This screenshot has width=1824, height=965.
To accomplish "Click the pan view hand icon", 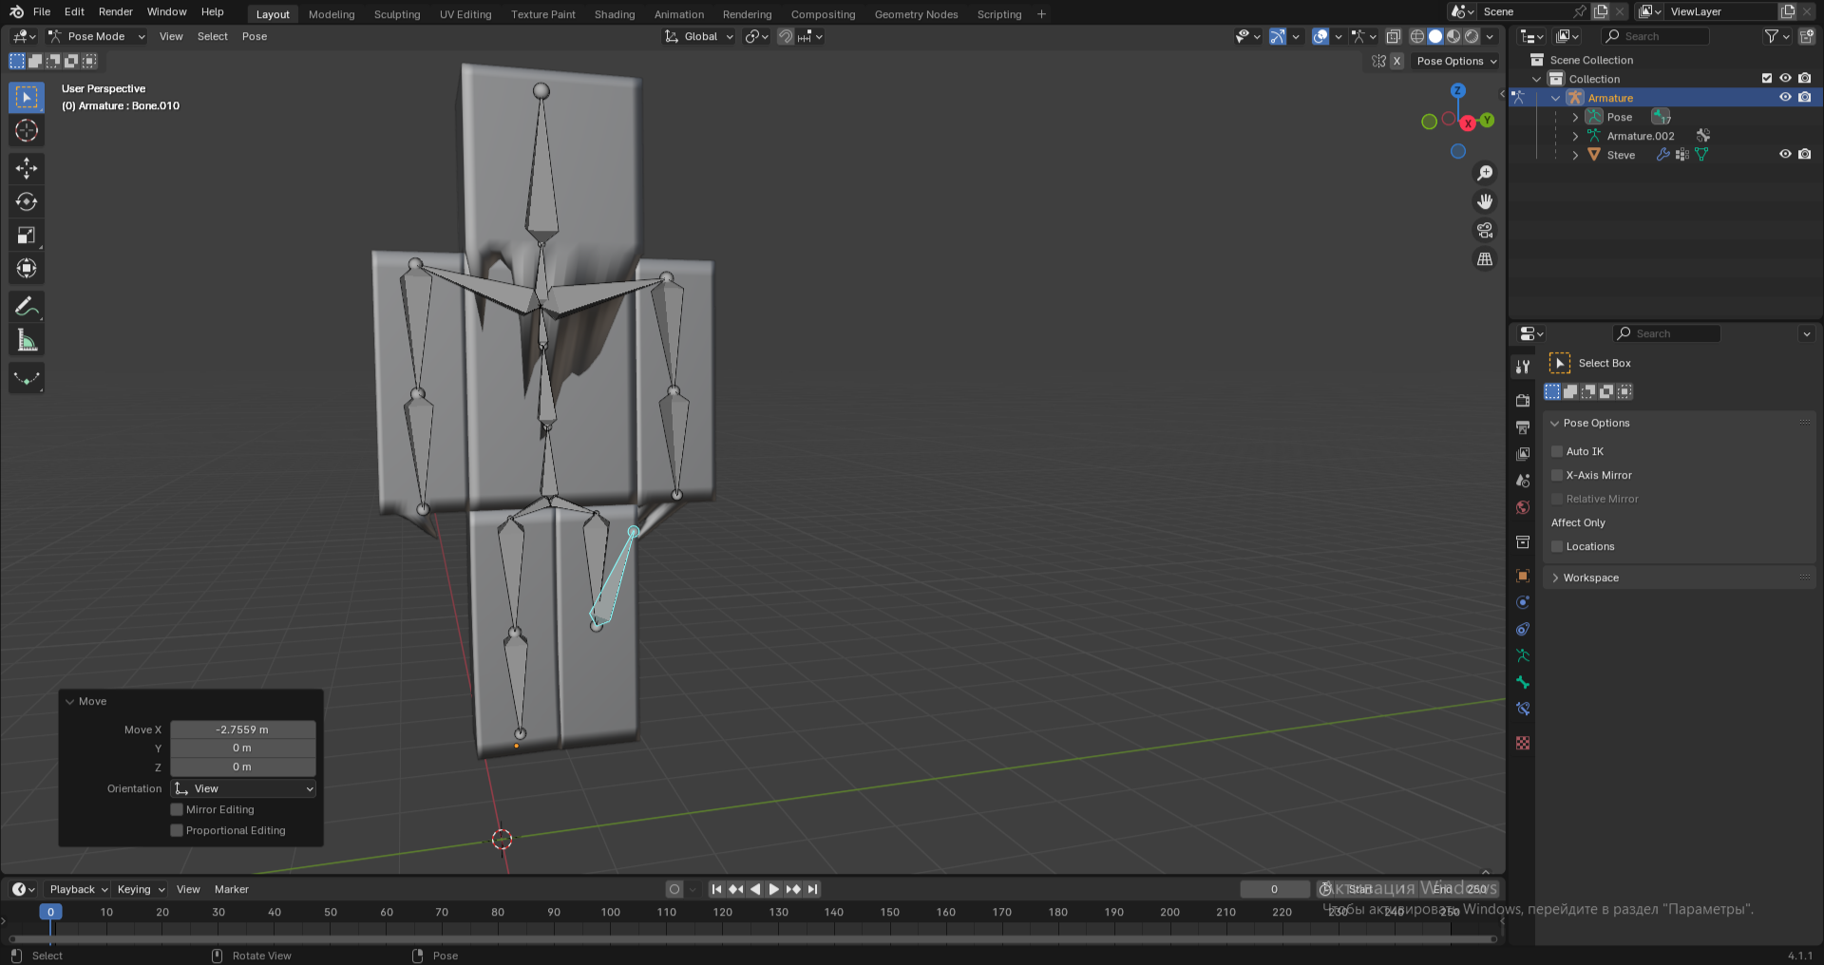I will (1485, 201).
